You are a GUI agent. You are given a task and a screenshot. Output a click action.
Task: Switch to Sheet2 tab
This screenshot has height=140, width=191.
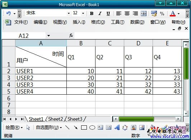(56, 119)
